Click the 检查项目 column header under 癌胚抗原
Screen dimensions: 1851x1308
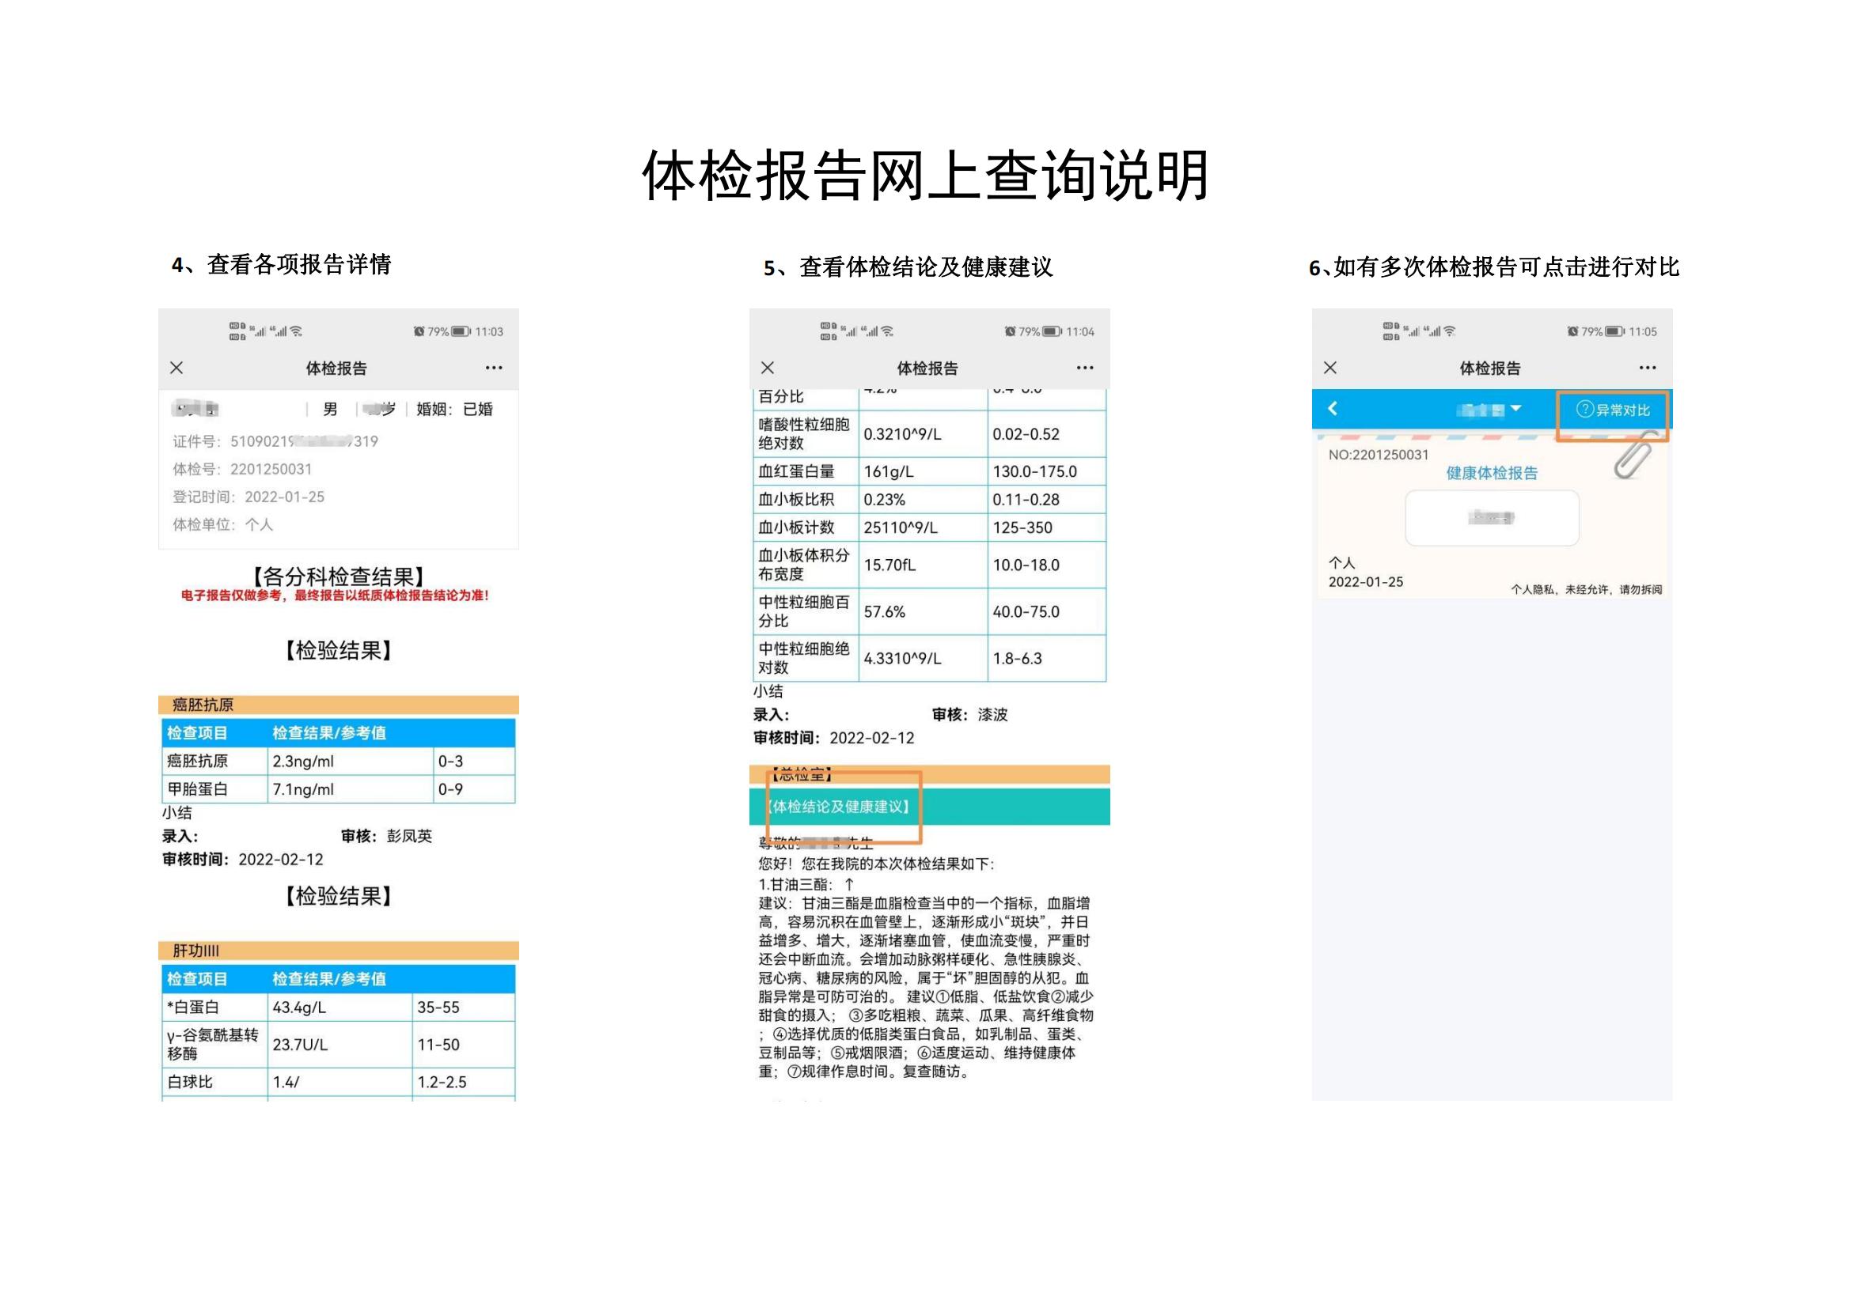click(x=198, y=733)
